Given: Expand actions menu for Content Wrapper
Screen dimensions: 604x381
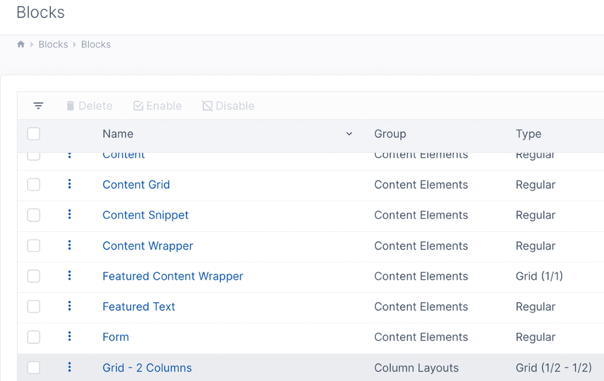Looking at the screenshot, I should point(69,246).
